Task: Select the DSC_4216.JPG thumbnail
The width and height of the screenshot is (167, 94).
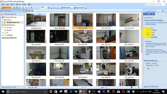Action: [x=83, y=37]
